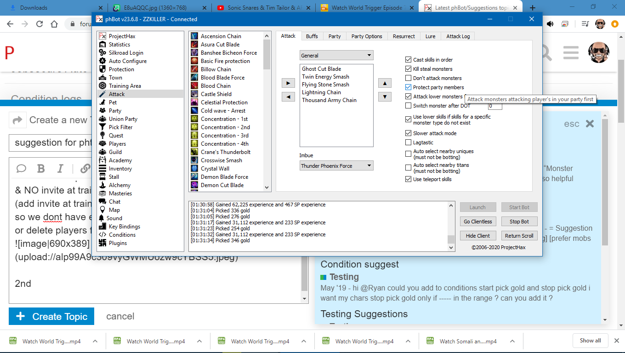Open the Attack Log tab
The image size is (625, 353).
click(458, 36)
